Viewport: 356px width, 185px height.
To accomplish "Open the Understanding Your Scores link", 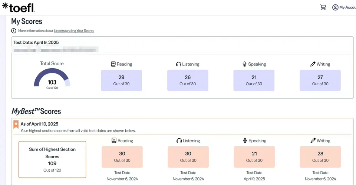I will [74, 31].
